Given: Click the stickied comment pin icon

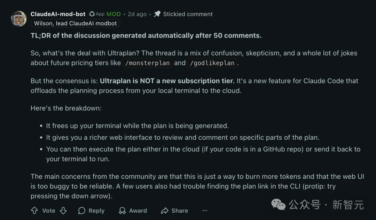Looking at the screenshot, I should click(157, 14).
